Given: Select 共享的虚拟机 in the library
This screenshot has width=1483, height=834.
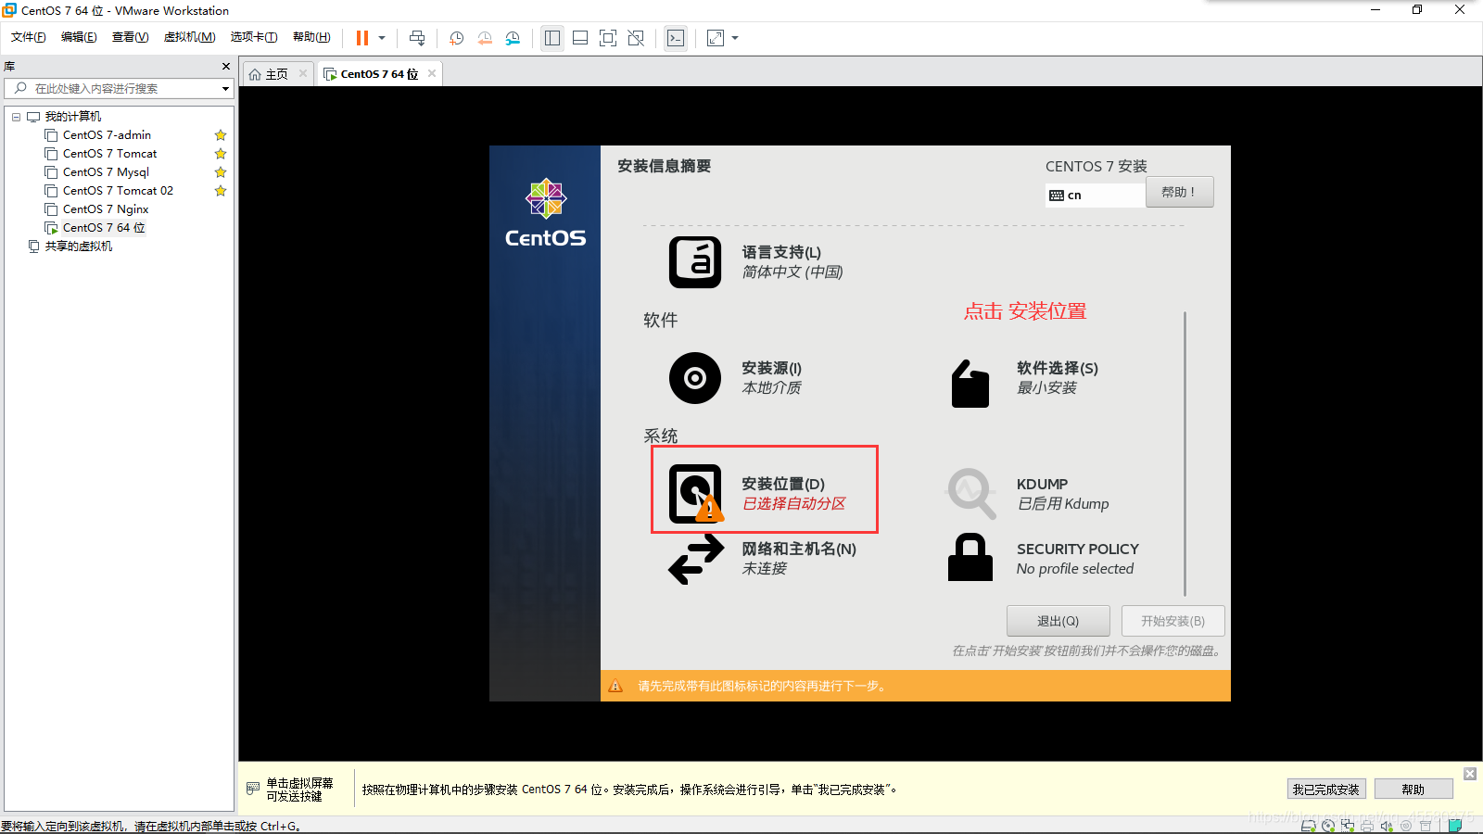Looking at the screenshot, I should (78, 246).
